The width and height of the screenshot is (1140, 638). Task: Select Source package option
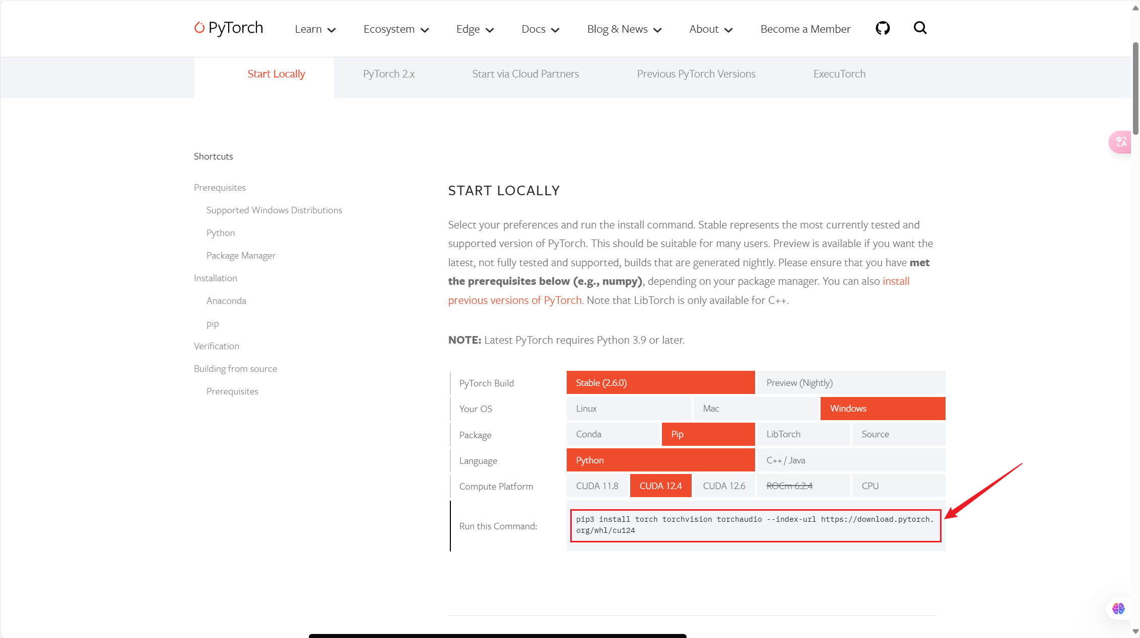point(899,434)
